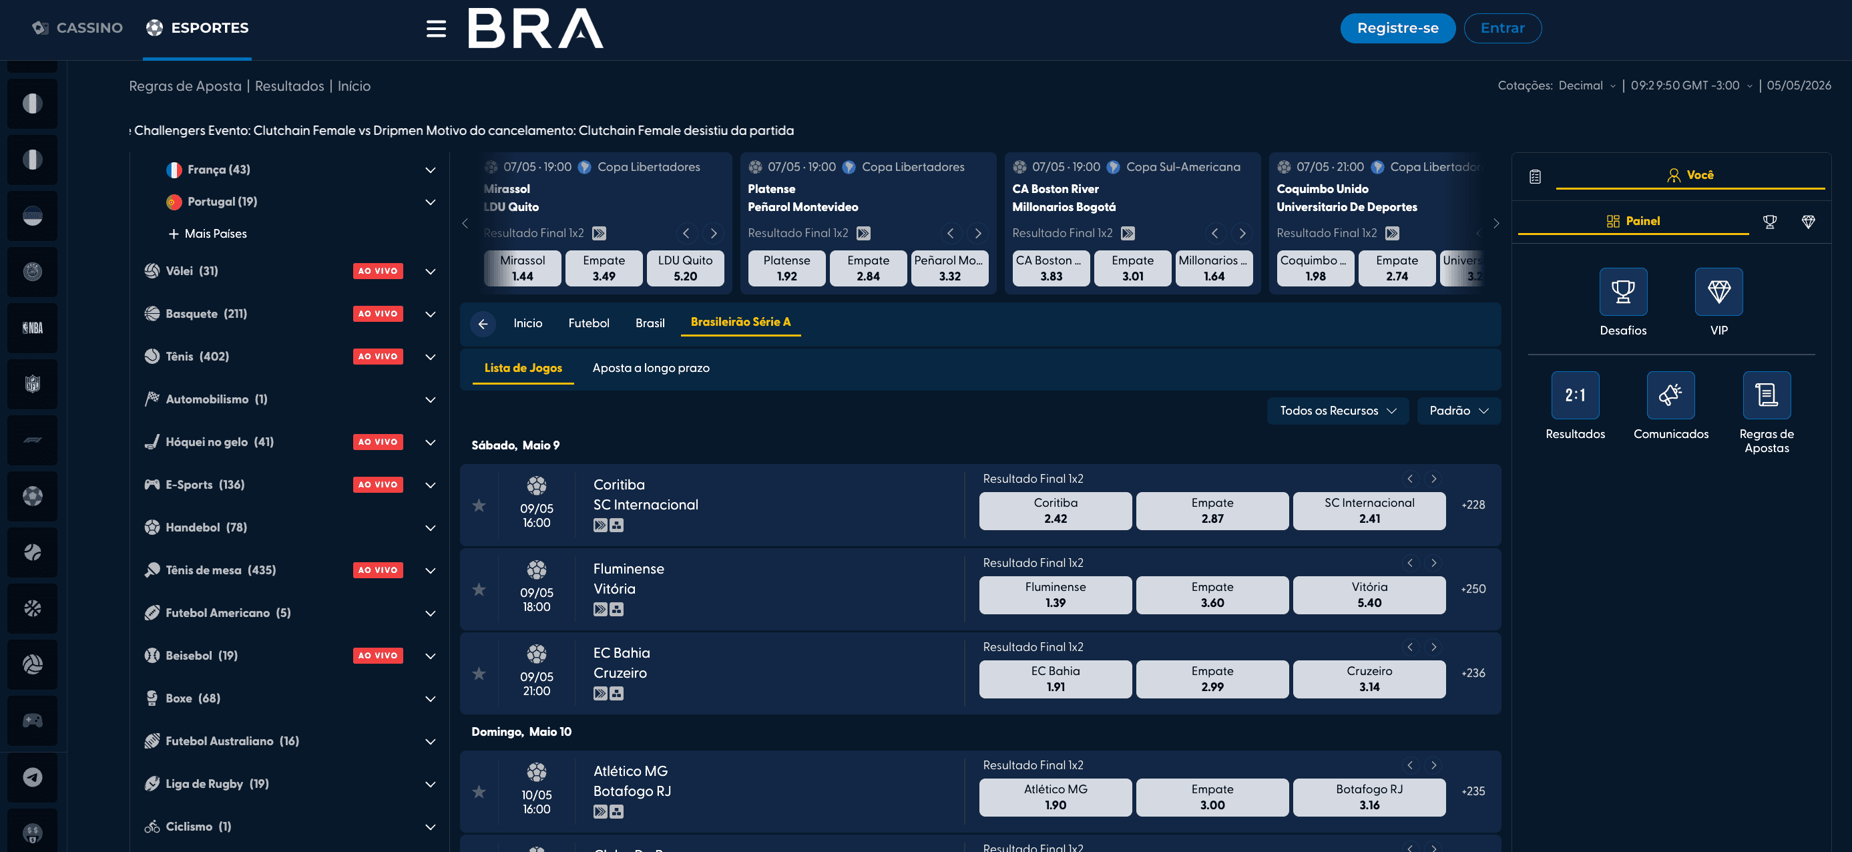This screenshot has height=852, width=1852.
Task: Advance featured matches carousel right arrow
Action: (1496, 224)
